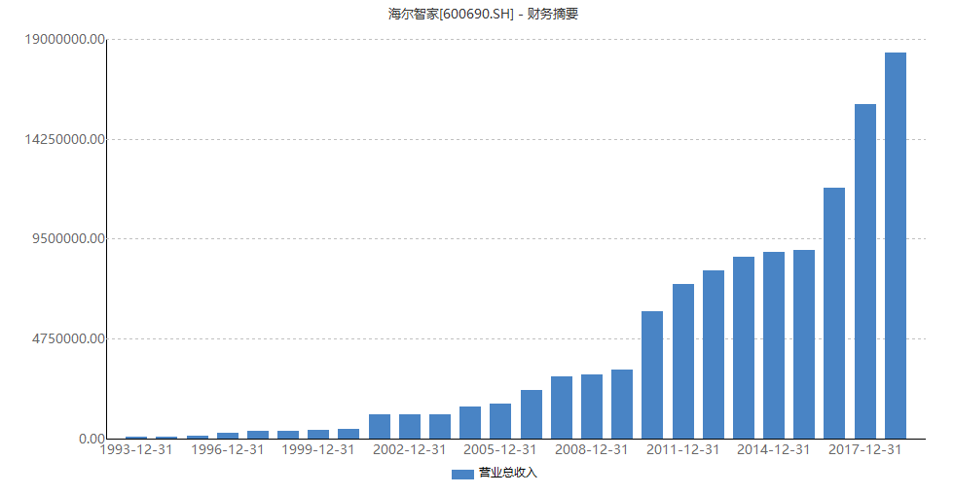
Task: Click the bar above the 2008-12-31 label
Action: [592, 407]
